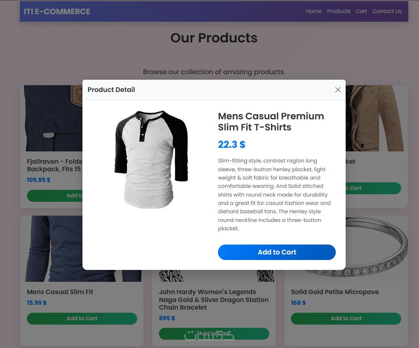
Task: Open the Cart page link
Action: 361,11
